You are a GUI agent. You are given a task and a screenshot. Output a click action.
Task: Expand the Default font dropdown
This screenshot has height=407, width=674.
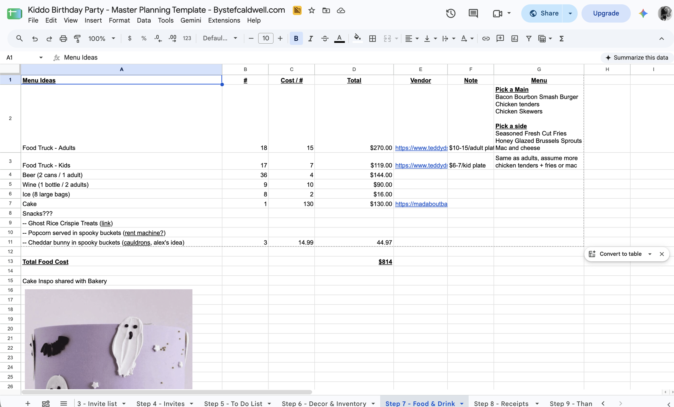(x=220, y=38)
